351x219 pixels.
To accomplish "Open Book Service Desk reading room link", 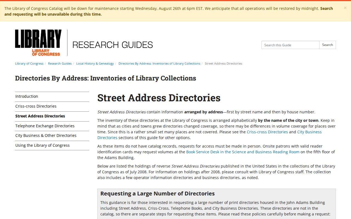I will (243, 152).
